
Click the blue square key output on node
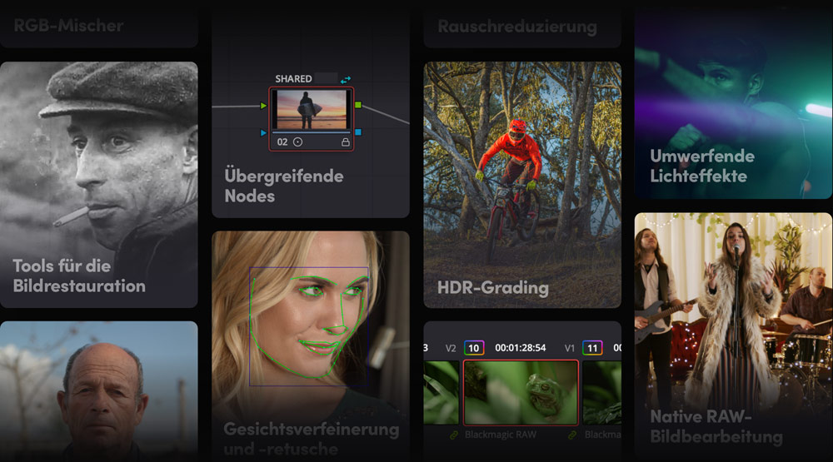point(358,132)
